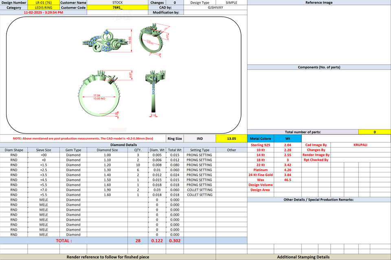
Task: Click the Total number of parts value cell
Action: [375, 132]
